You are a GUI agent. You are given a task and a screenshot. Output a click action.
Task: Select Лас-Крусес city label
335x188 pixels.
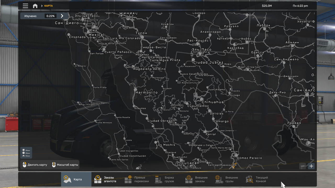(198, 40)
